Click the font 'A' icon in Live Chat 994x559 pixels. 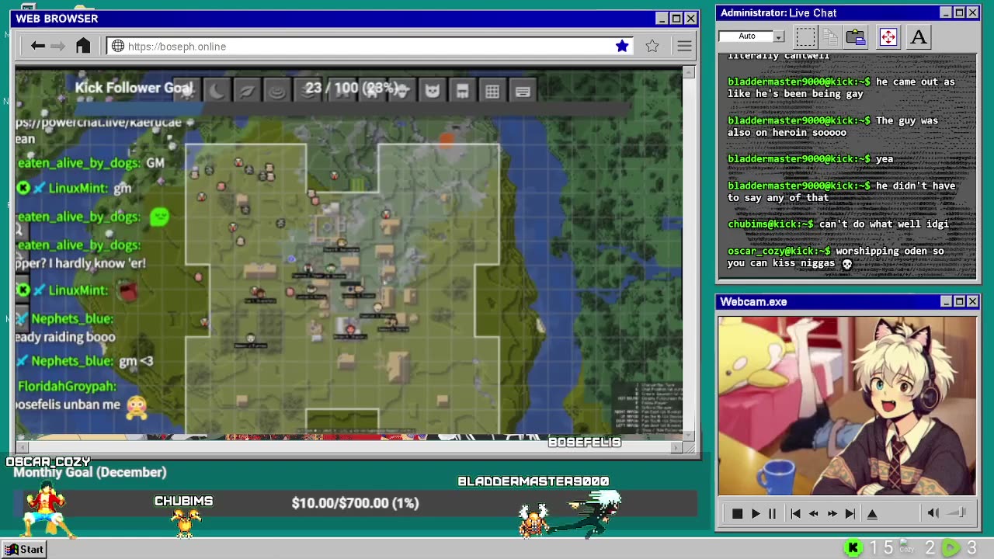coord(919,36)
